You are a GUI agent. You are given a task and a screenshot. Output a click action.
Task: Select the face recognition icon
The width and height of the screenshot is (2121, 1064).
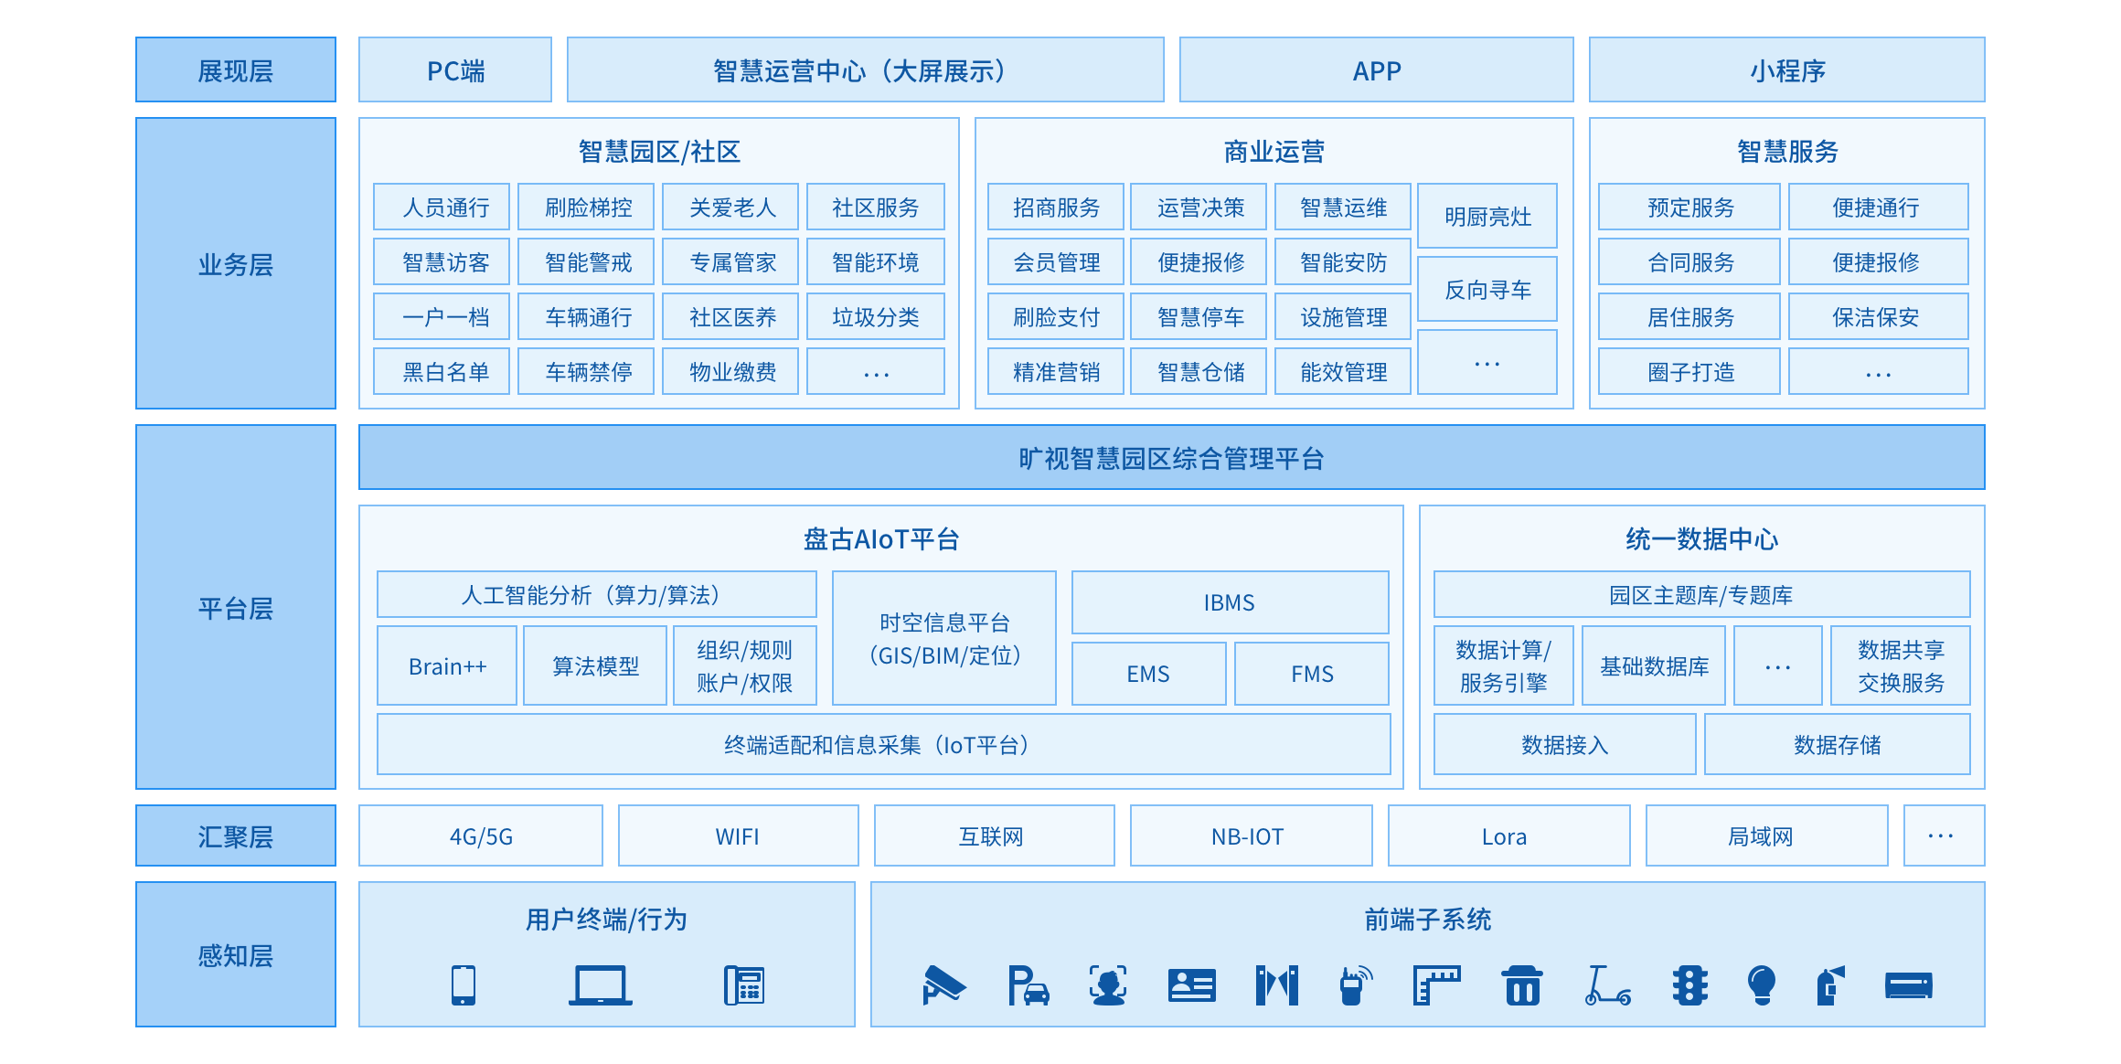click(x=1108, y=985)
